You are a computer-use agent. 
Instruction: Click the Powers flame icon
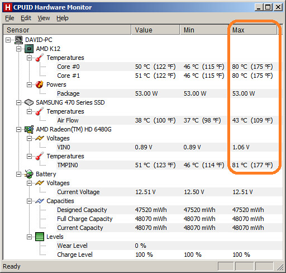coord(39,84)
